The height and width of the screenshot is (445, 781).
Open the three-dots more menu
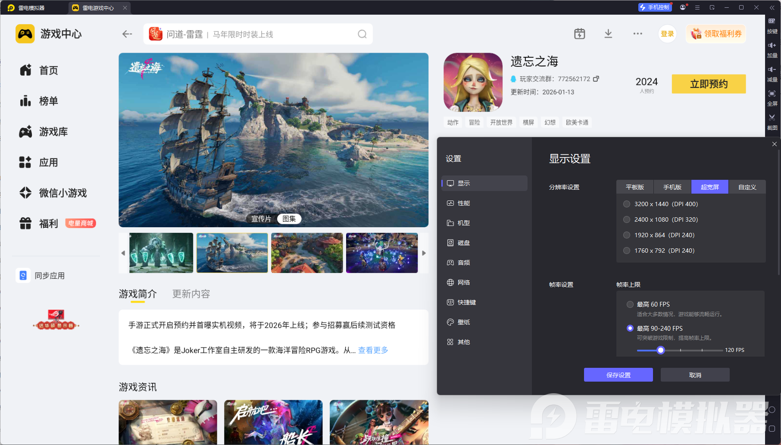(637, 34)
